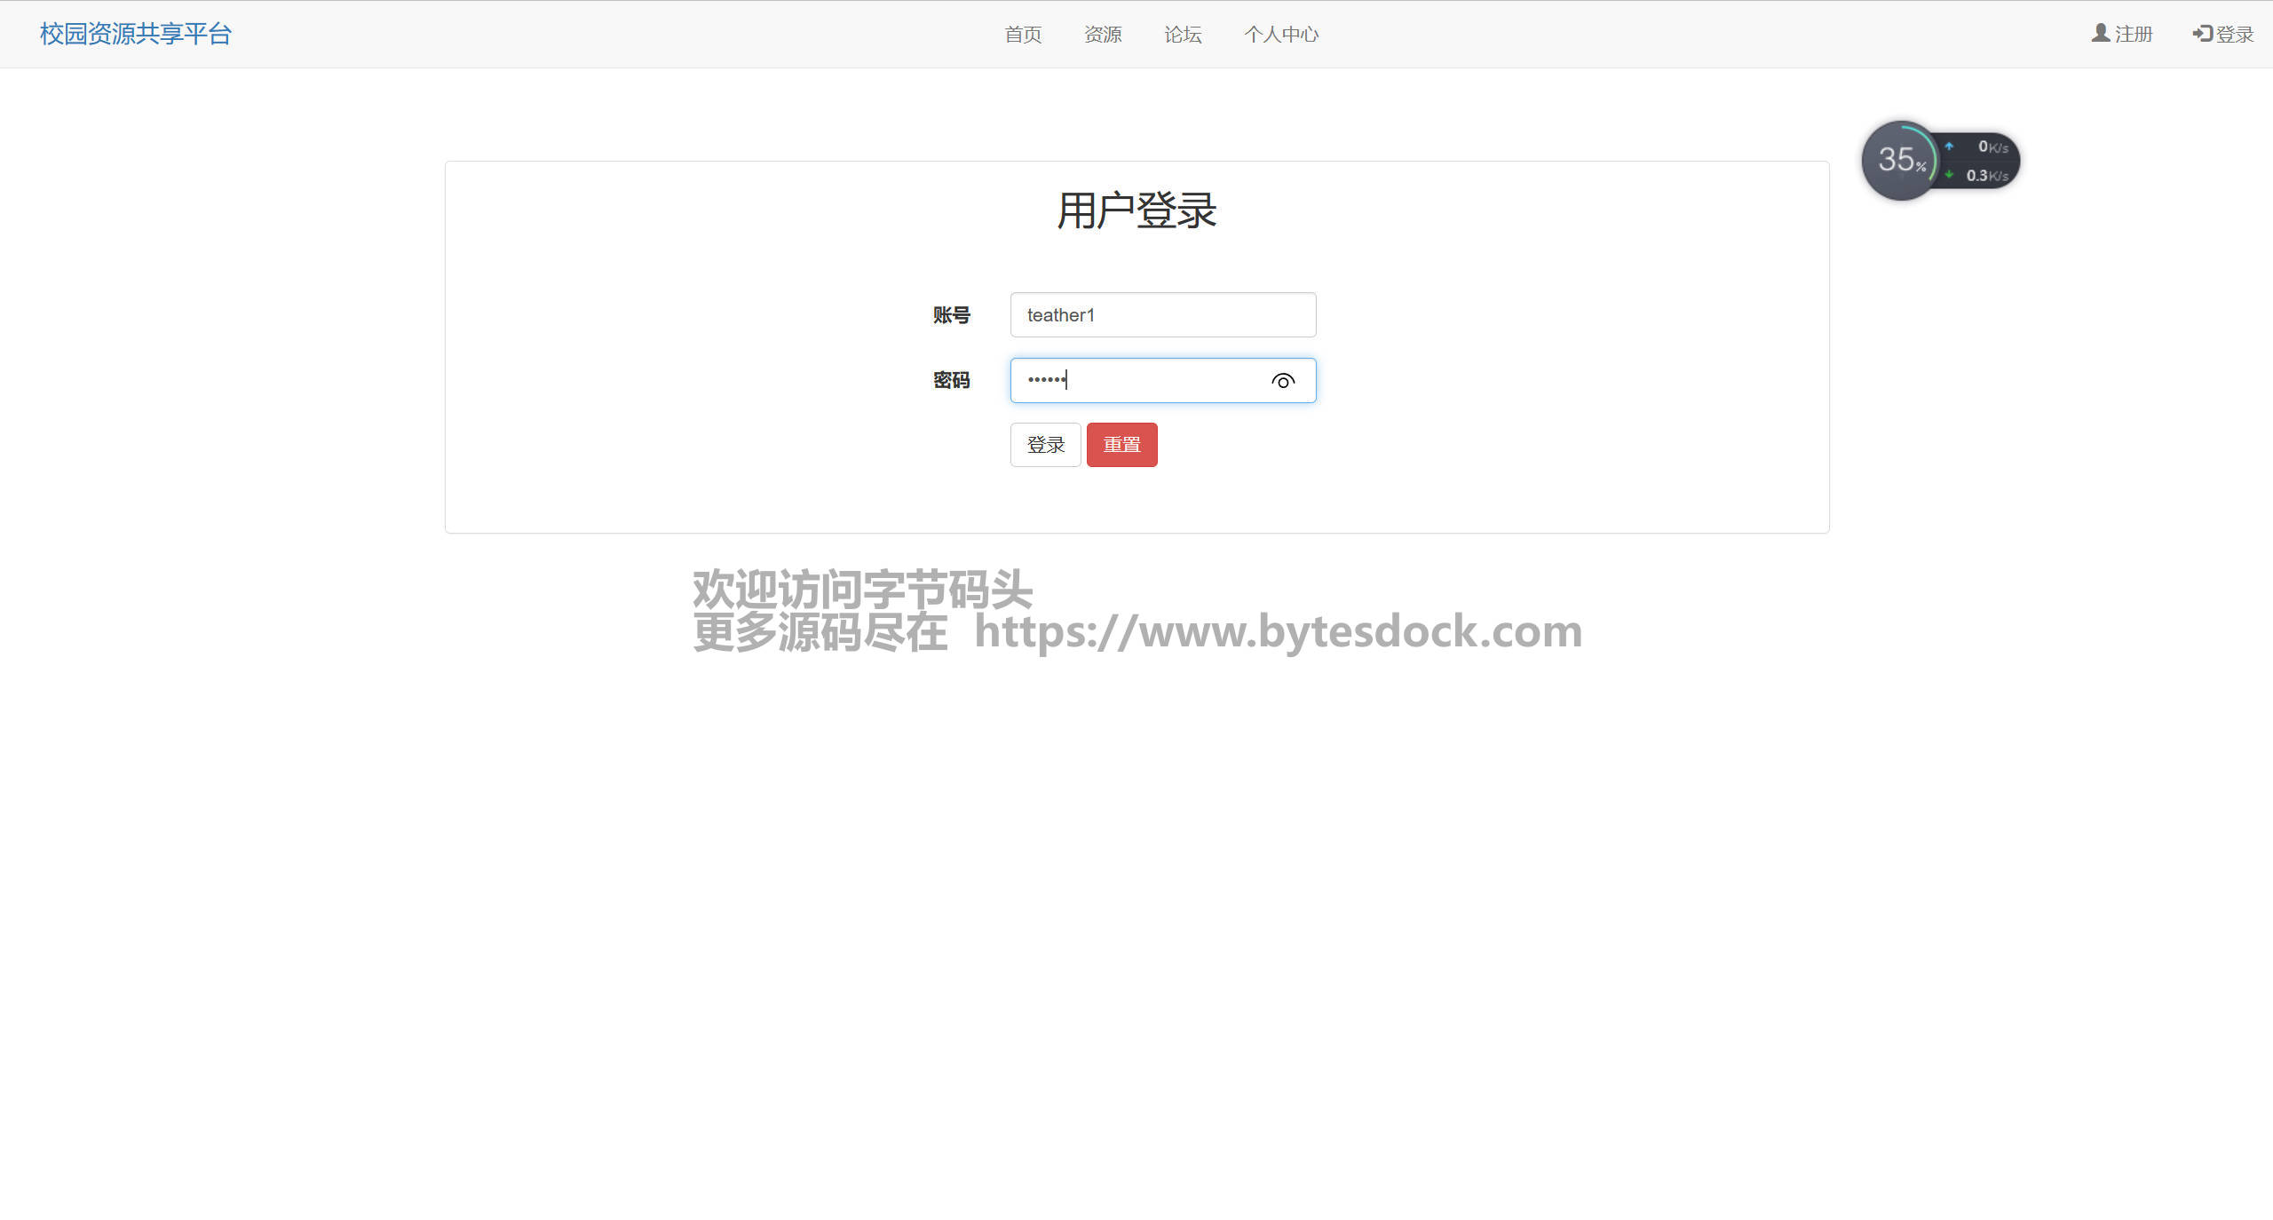The width and height of the screenshot is (2273, 1220).
Task: Click the user silhouette icon beside 注册
Action: point(2100,33)
